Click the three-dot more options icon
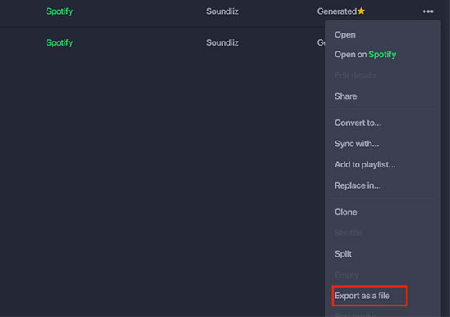 [x=428, y=11]
